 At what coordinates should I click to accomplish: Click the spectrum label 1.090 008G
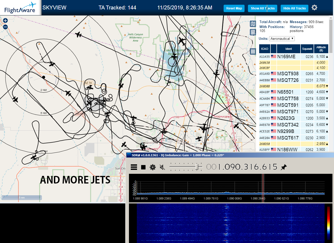click(234, 198)
